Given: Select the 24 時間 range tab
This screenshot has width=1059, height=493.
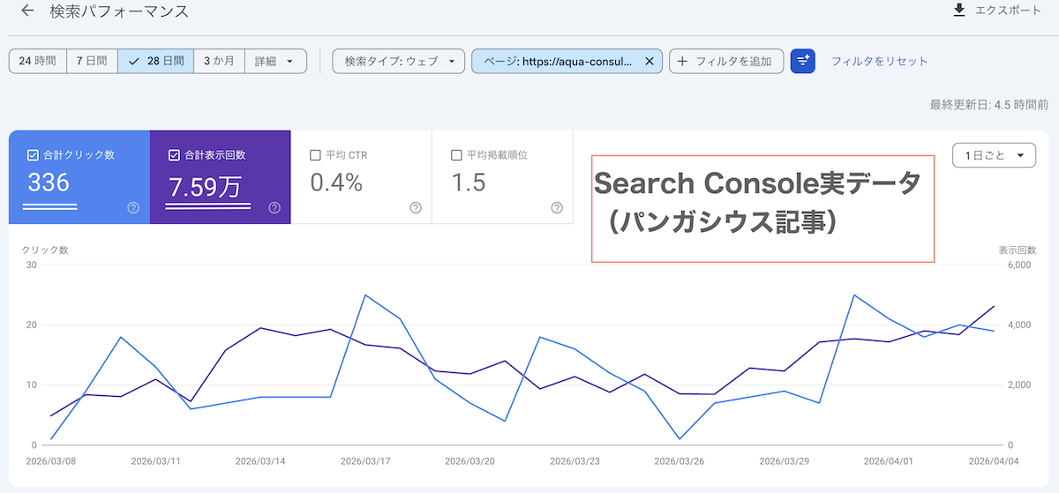Looking at the screenshot, I should pos(38,61).
